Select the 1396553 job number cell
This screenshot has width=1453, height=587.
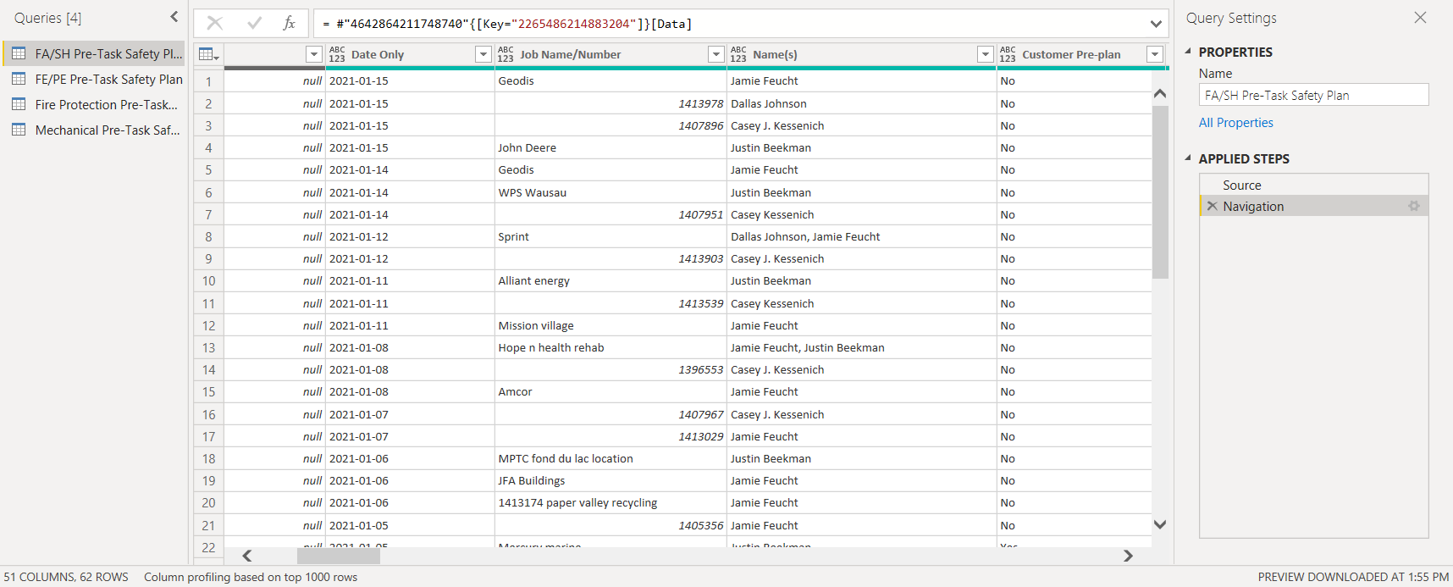point(610,369)
